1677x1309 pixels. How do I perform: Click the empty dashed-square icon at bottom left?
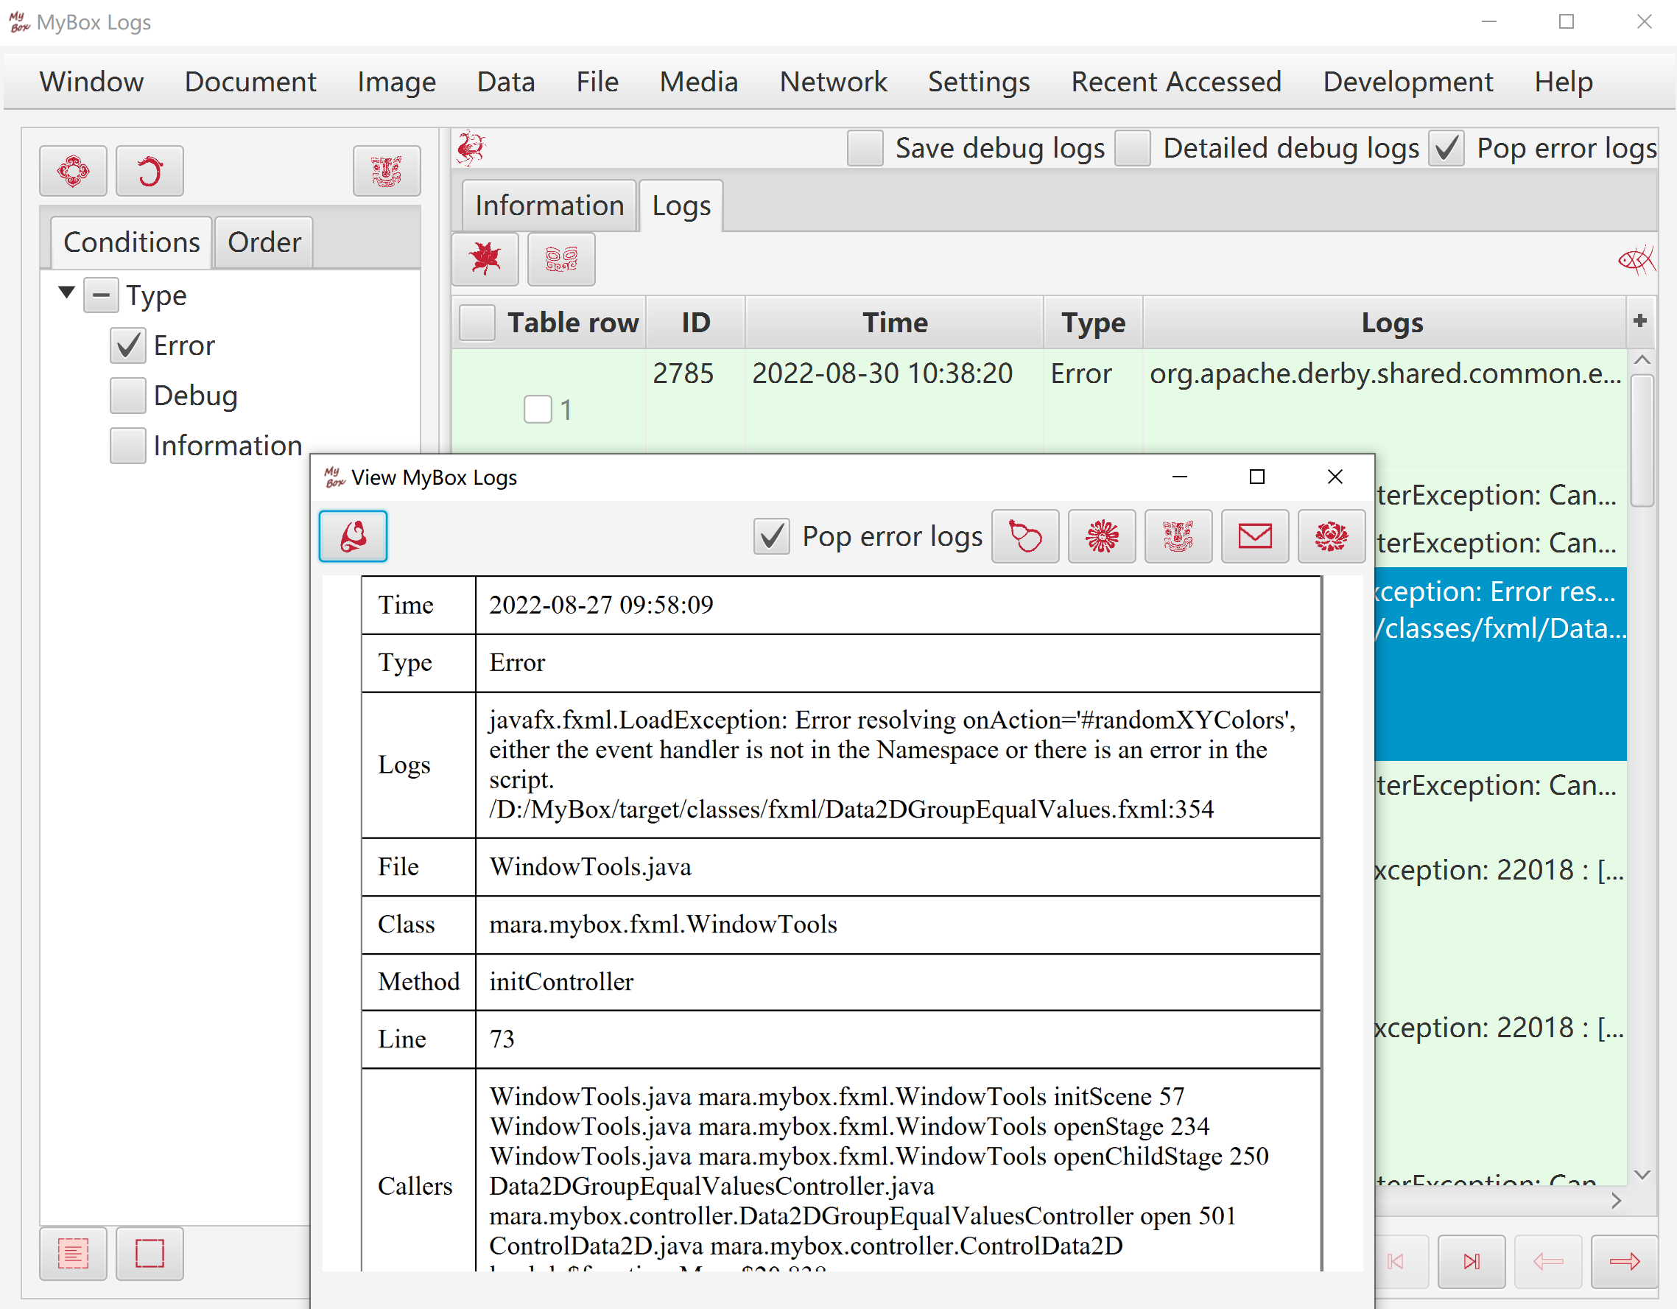pyautogui.click(x=150, y=1254)
